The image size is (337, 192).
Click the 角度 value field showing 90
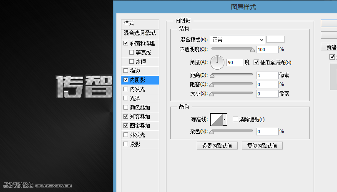pyautogui.click(x=235, y=62)
